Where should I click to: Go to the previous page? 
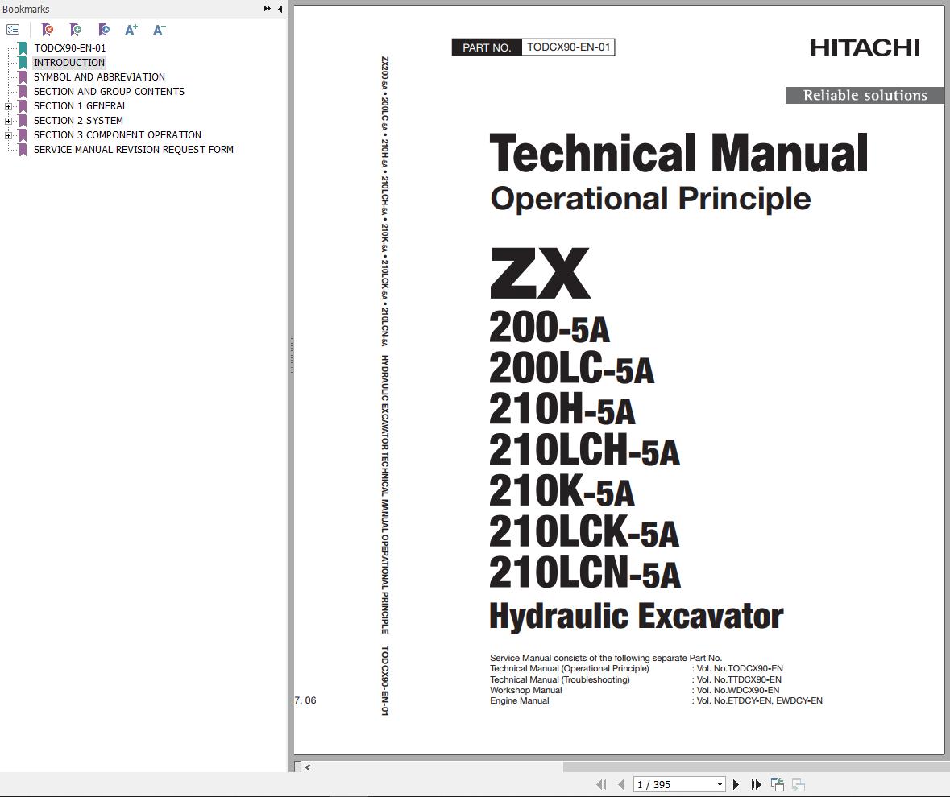coord(621,784)
